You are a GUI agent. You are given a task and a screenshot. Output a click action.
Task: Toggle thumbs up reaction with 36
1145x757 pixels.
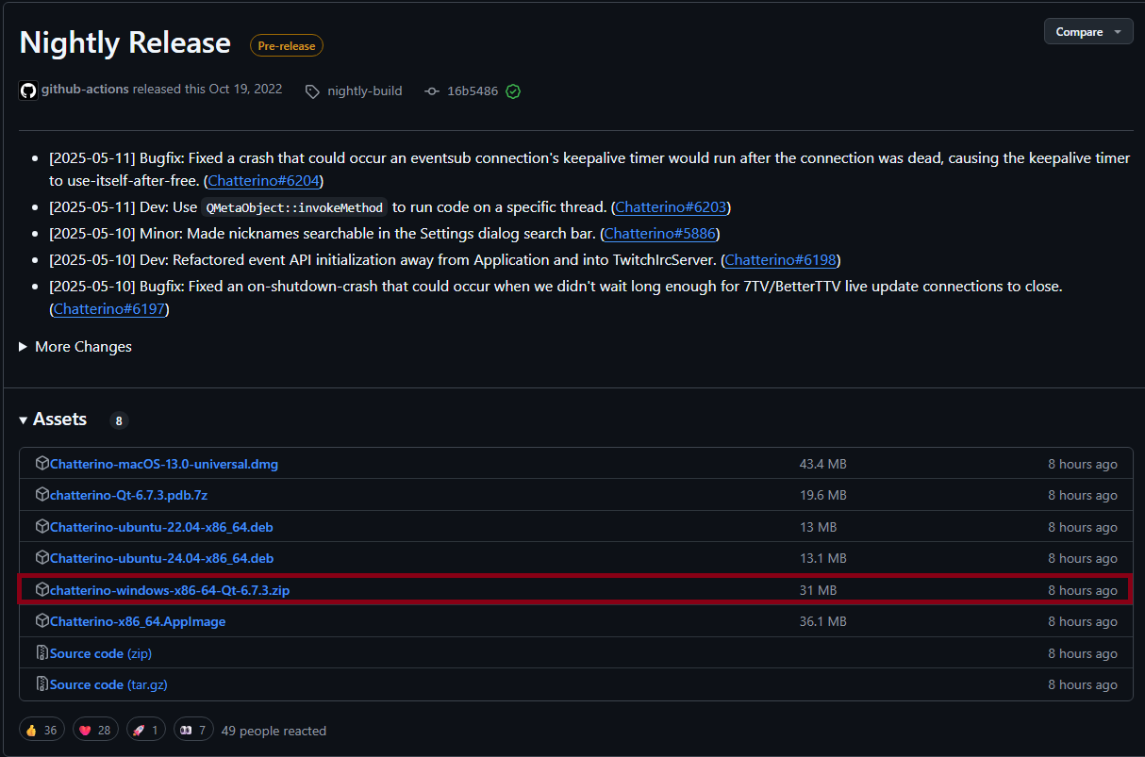pos(41,730)
